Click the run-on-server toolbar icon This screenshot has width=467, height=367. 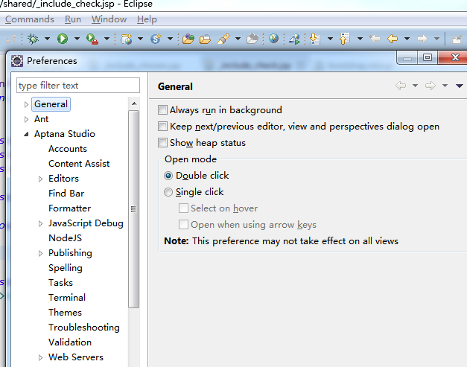(x=294, y=39)
